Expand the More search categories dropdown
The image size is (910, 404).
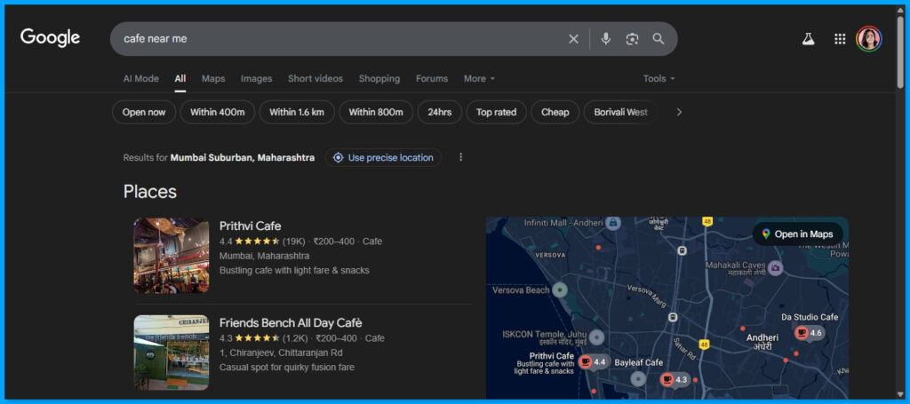479,78
